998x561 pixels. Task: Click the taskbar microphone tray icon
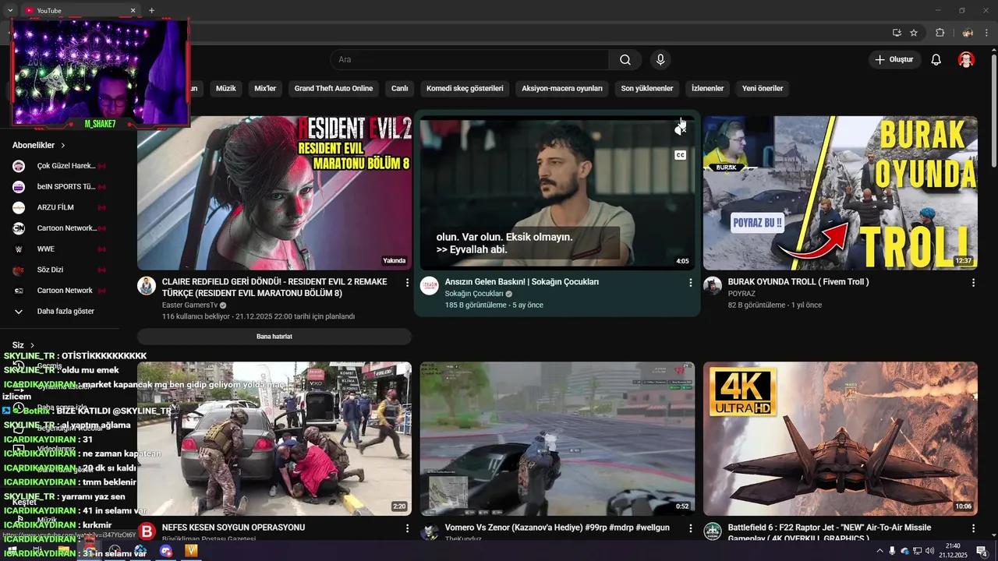point(892,551)
